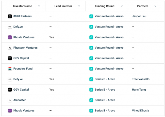Screen dimensions: 165x117
Task: Open the Lead Investor column dropdown
Action: click(79, 6)
